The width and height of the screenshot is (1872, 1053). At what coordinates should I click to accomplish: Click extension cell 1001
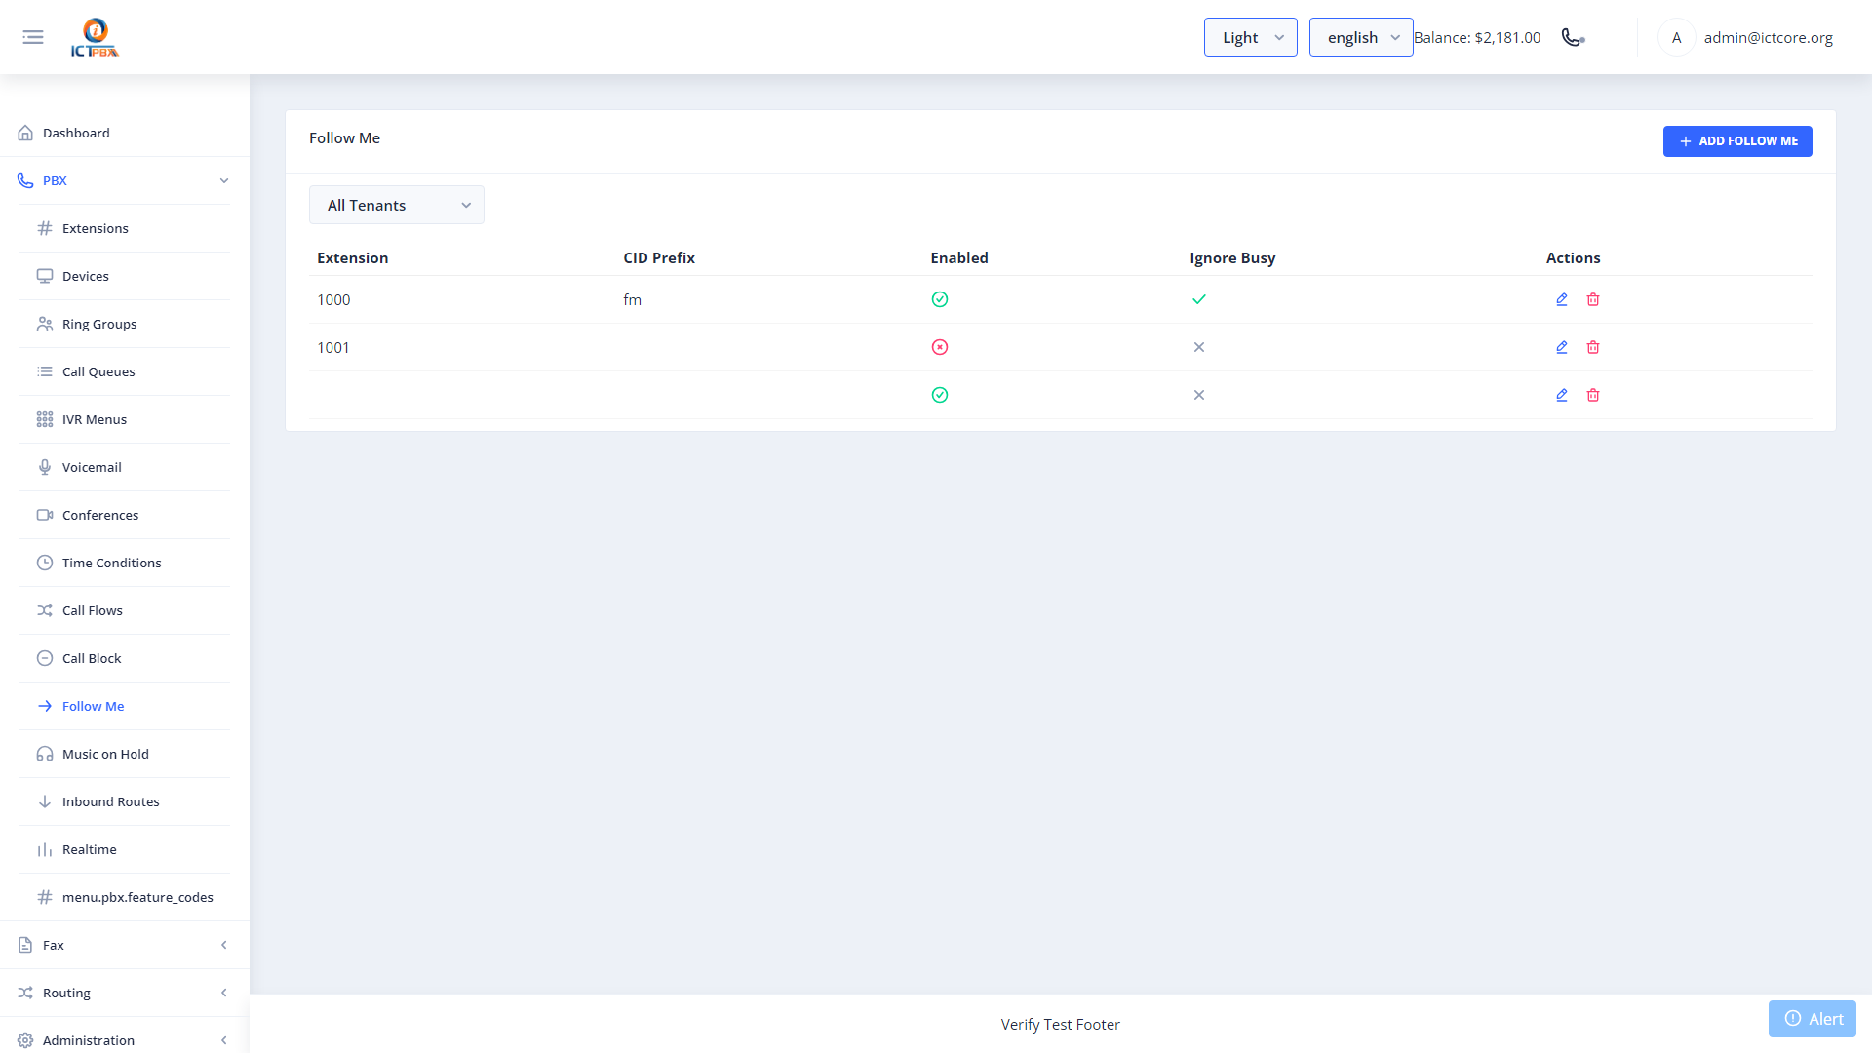333,347
